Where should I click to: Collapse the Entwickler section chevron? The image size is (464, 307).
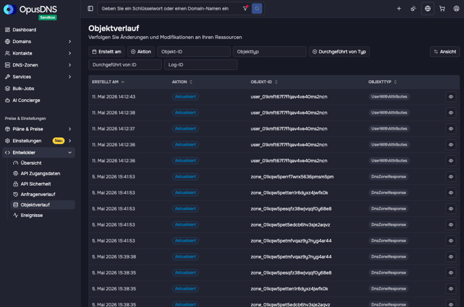point(70,152)
